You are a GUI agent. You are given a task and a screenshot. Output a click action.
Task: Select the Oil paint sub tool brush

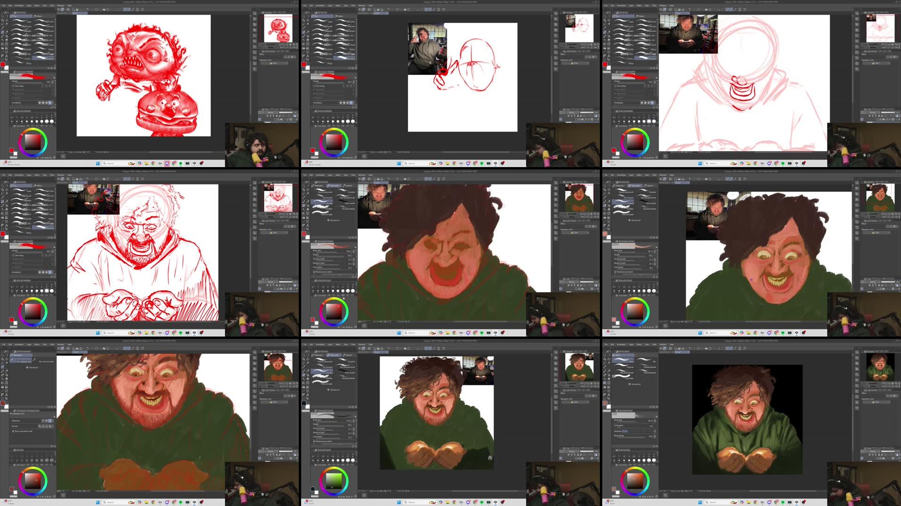point(321,201)
